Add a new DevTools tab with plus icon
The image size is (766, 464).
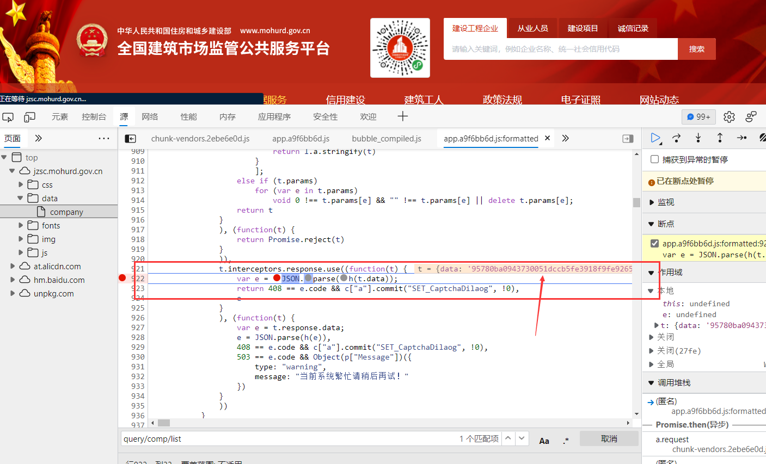pos(402,116)
